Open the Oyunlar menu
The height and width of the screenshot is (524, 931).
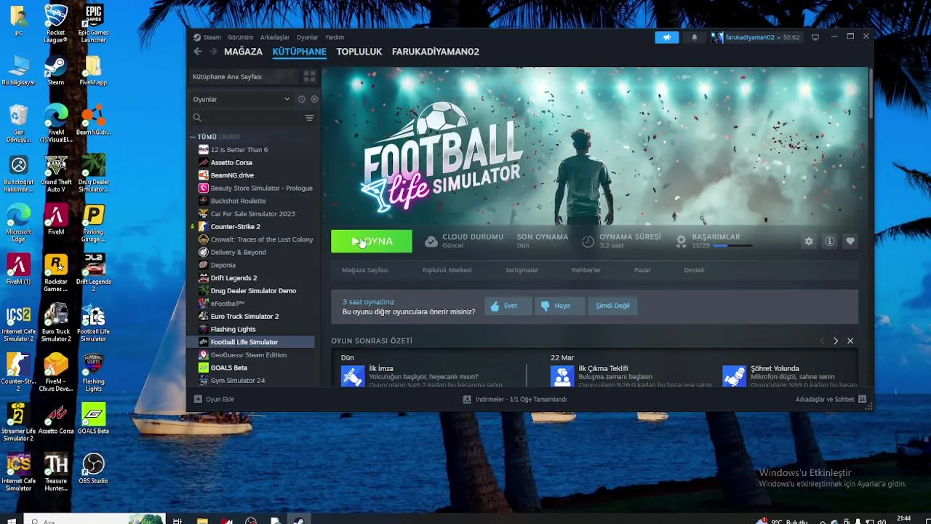(307, 37)
